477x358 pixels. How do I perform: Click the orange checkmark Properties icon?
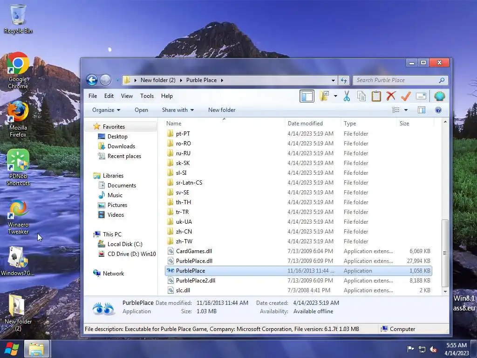406,96
